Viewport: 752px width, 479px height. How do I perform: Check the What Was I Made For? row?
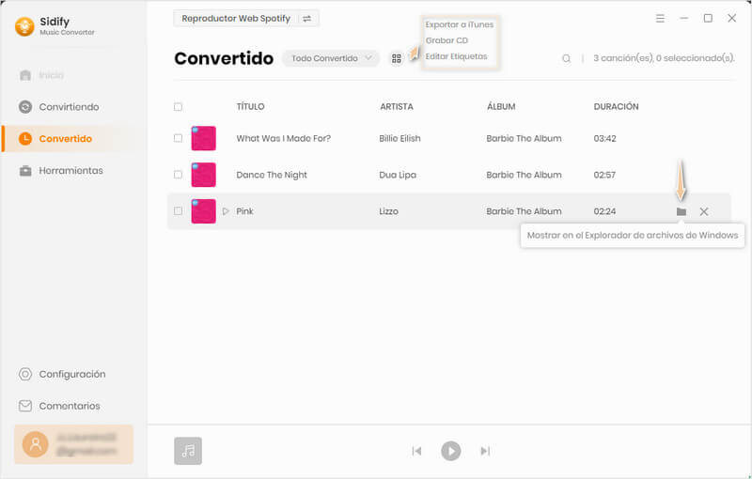click(178, 138)
